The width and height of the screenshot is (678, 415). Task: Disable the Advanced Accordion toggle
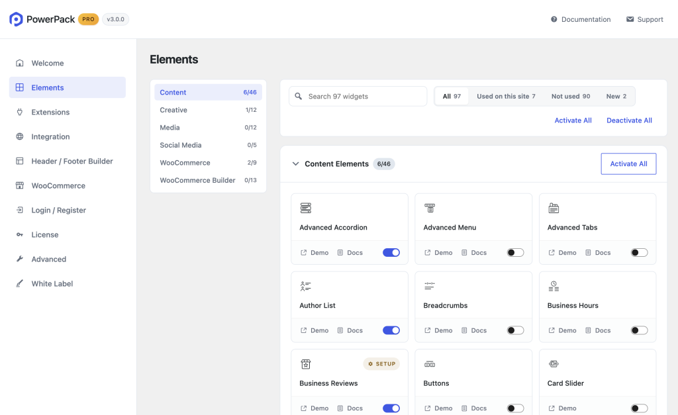point(391,252)
